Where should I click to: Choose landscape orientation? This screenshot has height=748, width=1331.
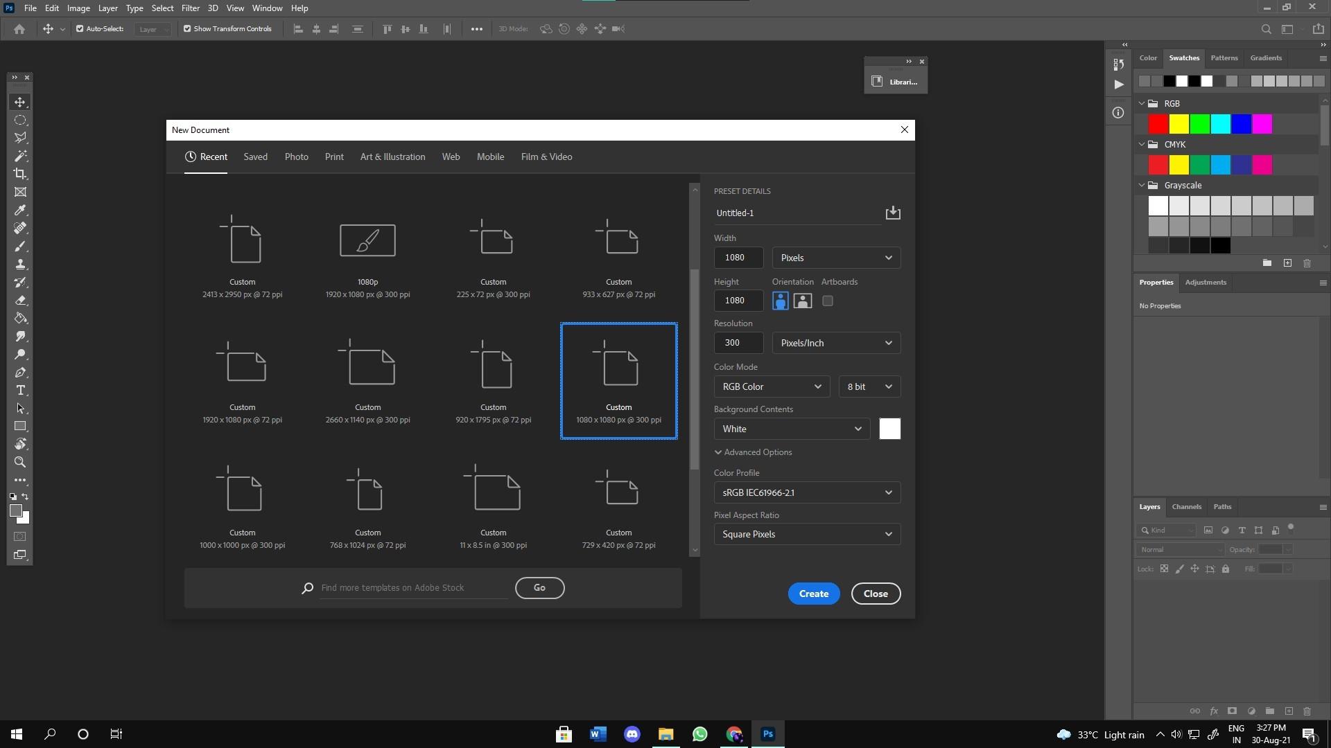point(802,301)
